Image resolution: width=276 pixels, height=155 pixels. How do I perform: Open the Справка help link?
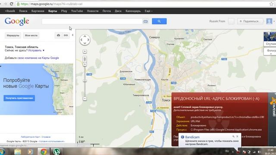point(46,137)
